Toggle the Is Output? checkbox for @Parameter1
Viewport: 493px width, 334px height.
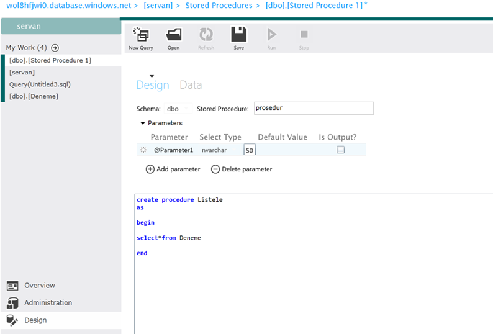(340, 150)
